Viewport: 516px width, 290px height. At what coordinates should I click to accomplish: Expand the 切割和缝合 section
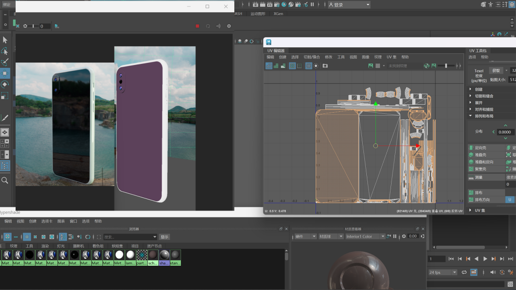[470, 96]
